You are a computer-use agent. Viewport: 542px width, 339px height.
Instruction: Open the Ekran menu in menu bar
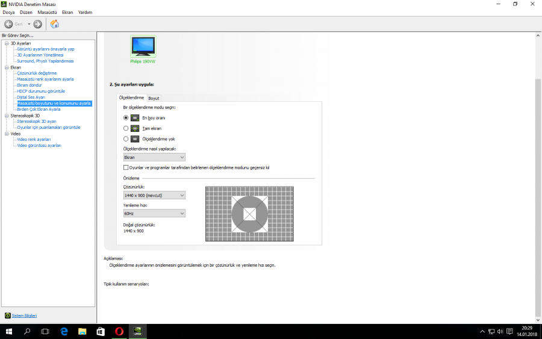pos(67,13)
